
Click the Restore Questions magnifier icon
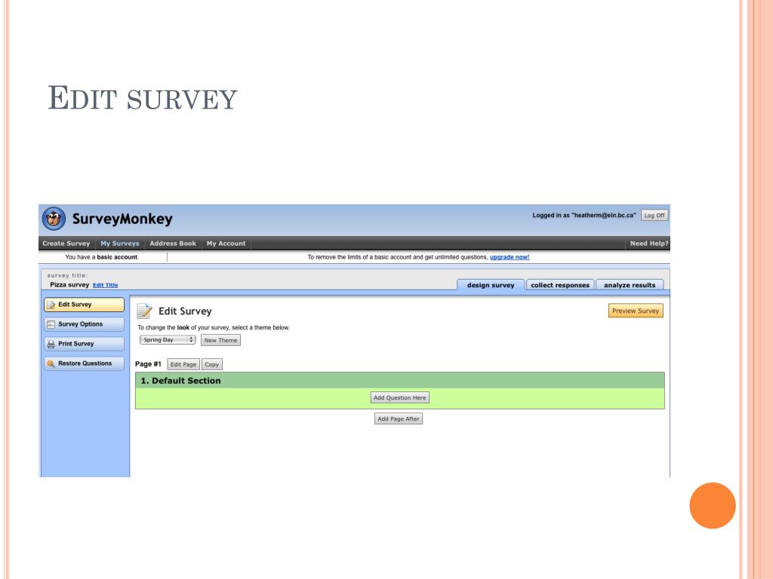coord(51,364)
